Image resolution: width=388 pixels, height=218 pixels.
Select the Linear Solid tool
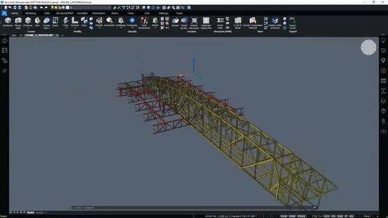pyautogui.click(x=220, y=23)
